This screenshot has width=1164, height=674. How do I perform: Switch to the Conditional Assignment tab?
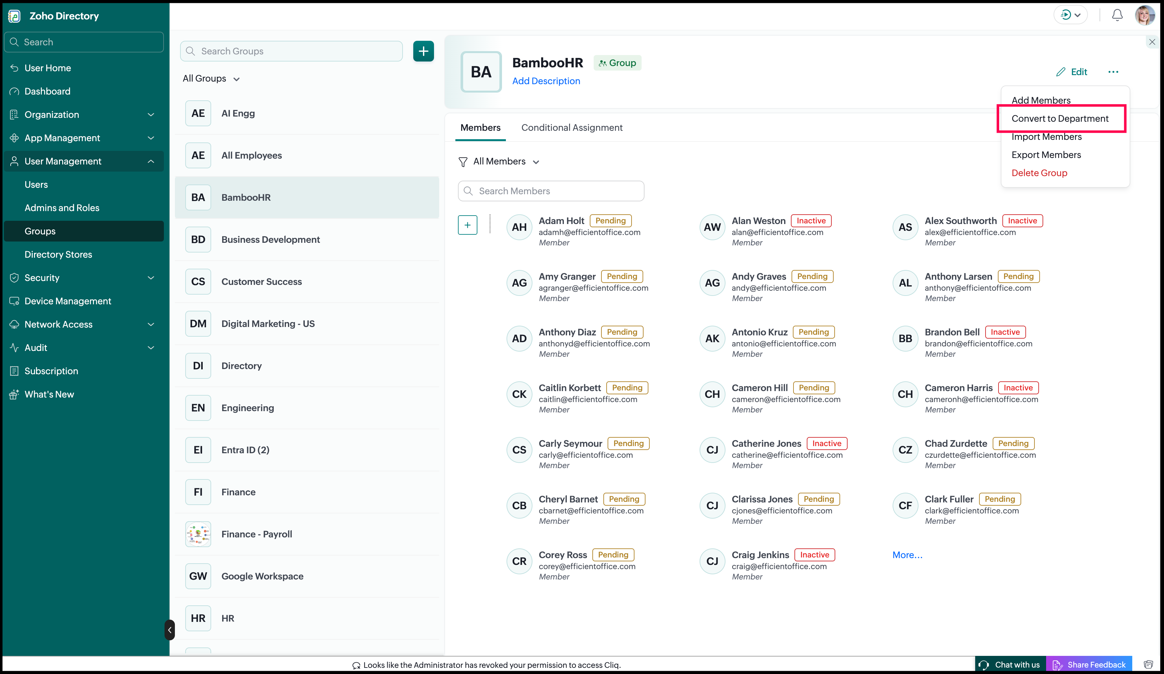[572, 128]
